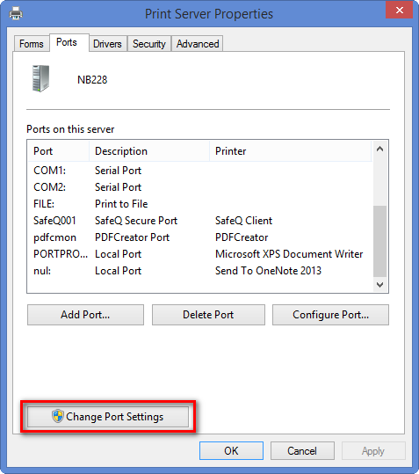This screenshot has height=474, width=419.
Task: Switch to the Forms tab
Action: click(x=32, y=44)
